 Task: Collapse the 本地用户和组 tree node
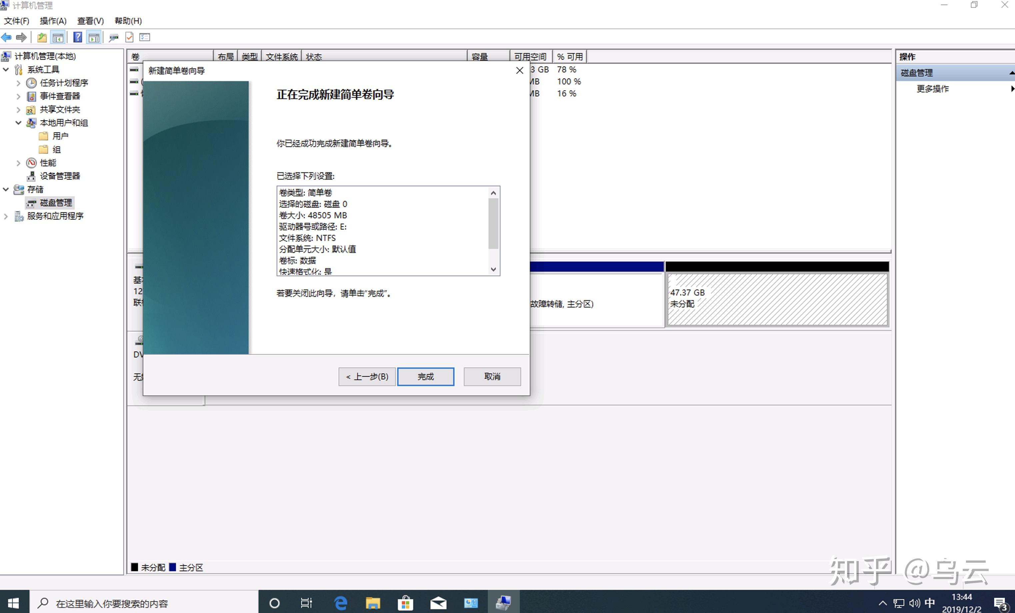[18, 123]
